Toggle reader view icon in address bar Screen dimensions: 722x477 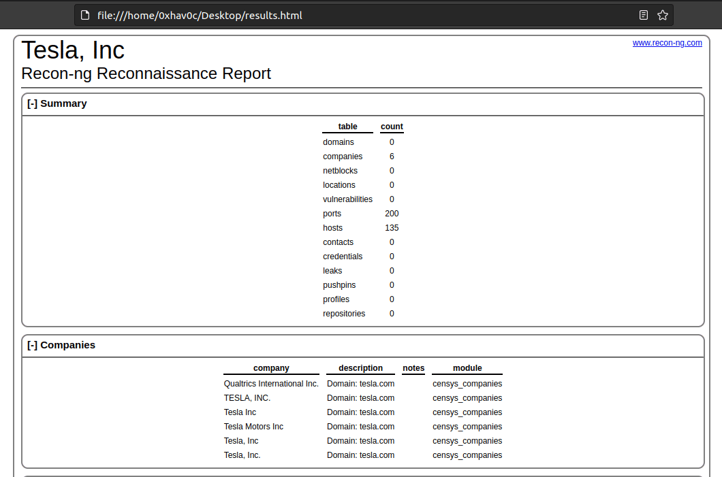tap(644, 15)
